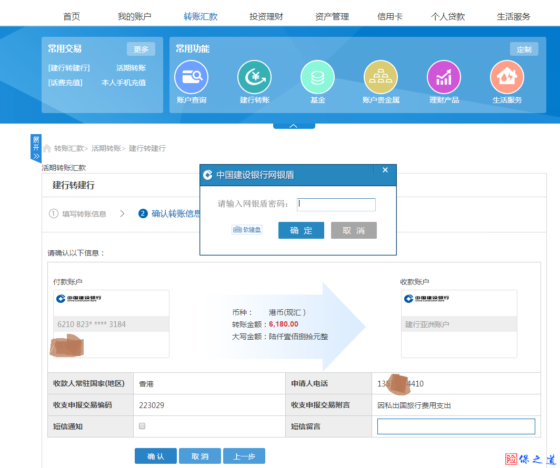Open the 活期转账 shortcut link
The width and height of the screenshot is (560, 468).
point(131,68)
